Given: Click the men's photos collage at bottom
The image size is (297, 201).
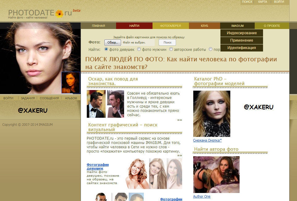Looking at the screenshot, I should (x=119, y=197).
